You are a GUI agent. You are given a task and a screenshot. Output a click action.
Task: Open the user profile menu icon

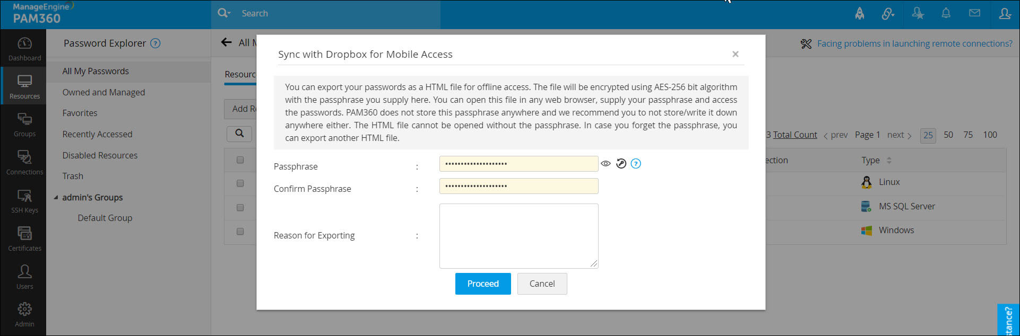point(1005,14)
